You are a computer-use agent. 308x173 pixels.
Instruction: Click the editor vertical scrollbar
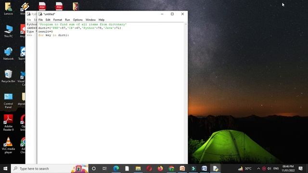(186, 93)
